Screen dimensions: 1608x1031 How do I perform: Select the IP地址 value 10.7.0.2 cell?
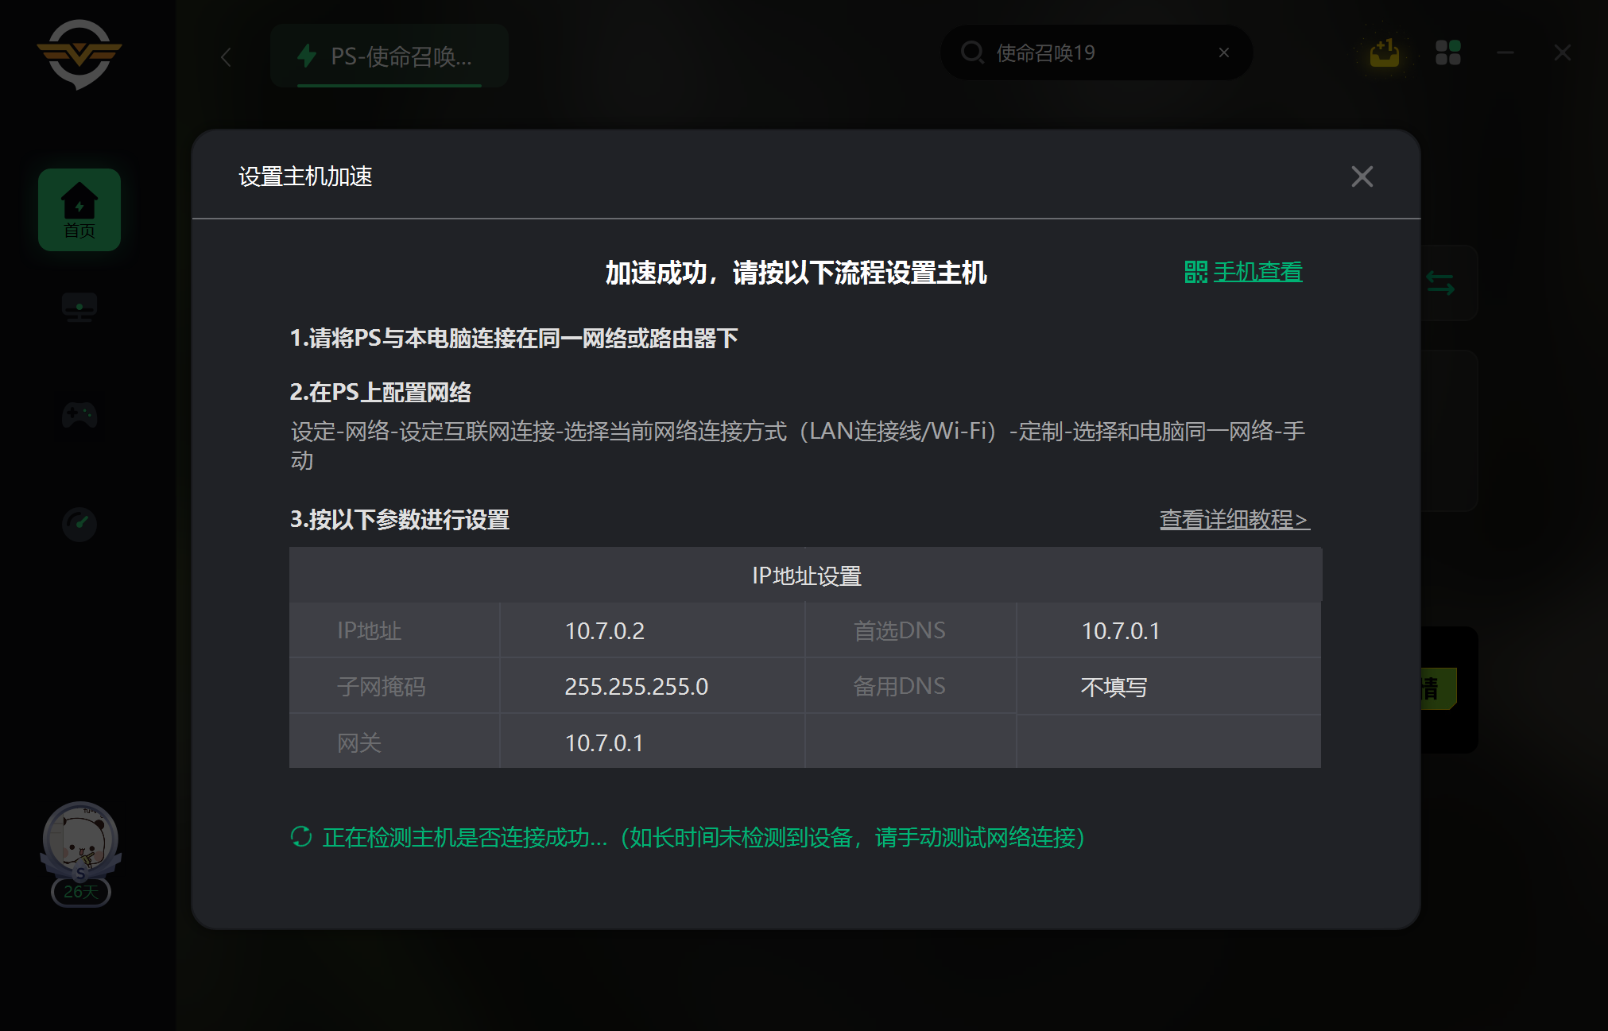606,630
